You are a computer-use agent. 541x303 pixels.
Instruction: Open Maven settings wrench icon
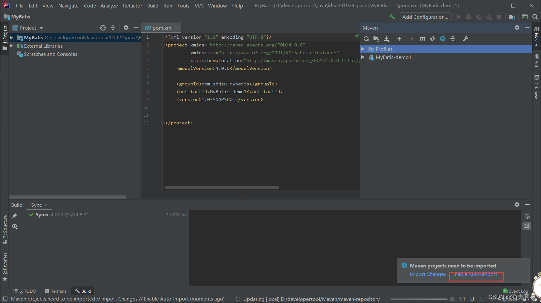[465, 39]
